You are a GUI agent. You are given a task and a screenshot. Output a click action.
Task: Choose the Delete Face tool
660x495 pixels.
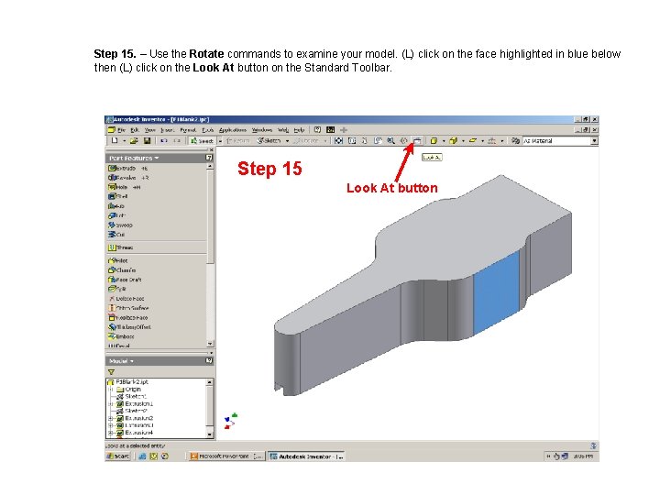click(x=126, y=299)
